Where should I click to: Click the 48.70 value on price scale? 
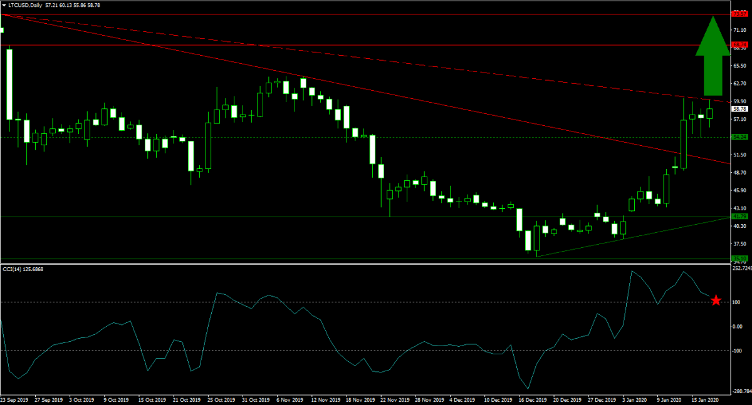pos(740,173)
